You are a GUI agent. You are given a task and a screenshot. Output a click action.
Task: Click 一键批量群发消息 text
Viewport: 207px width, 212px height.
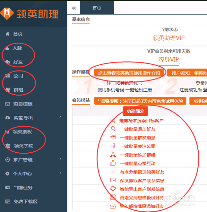(x=138, y=138)
